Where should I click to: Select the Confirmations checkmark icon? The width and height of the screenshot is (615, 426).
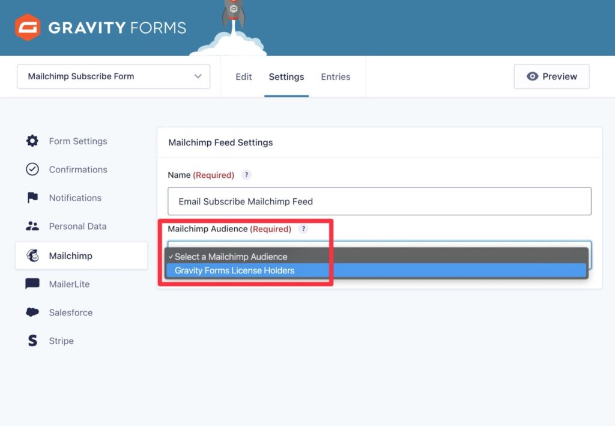click(32, 169)
